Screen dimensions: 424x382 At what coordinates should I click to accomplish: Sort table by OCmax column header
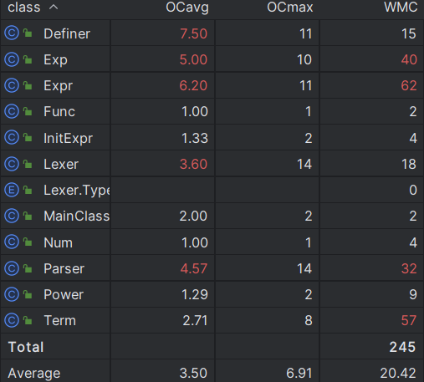290,8
